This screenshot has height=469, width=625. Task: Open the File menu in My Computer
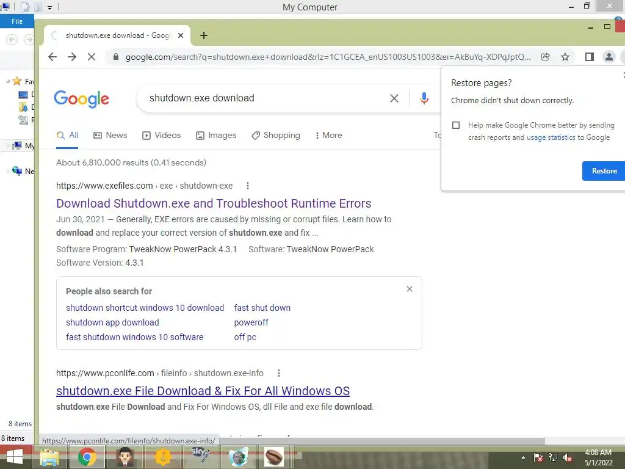[17, 21]
